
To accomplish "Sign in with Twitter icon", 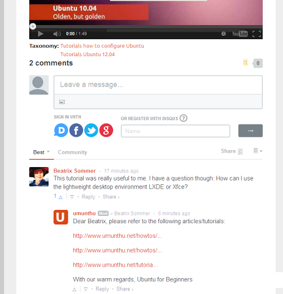I will click(x=91, y=130).
